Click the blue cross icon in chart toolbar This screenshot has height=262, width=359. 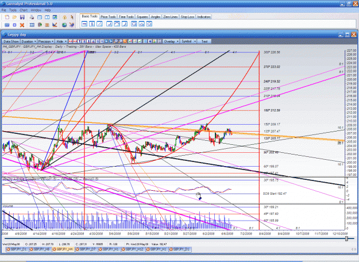point(150,41)
